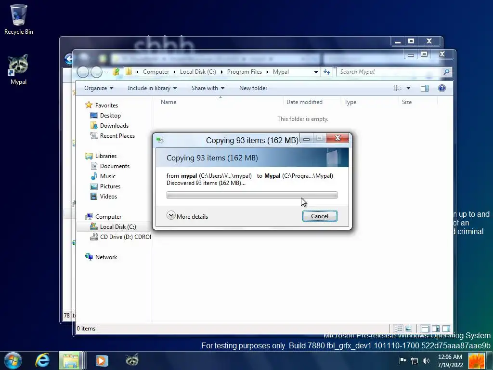The image size is (493, 370).
Task: Navigate to Local Disk (C:) breadcrumb
Action: [x=198, y=72]
